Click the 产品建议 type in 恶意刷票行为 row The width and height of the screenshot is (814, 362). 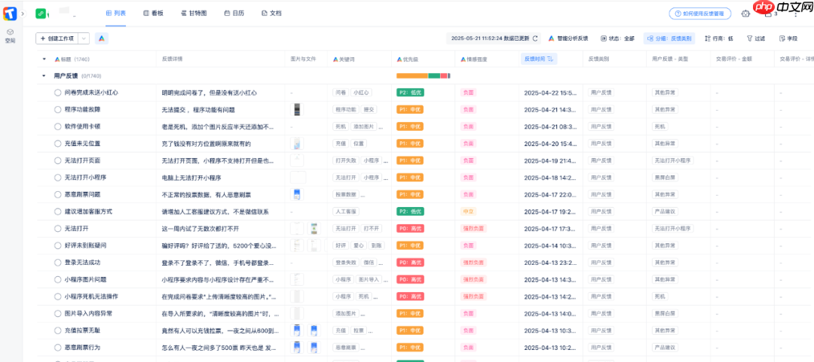[x=665, y=347]
